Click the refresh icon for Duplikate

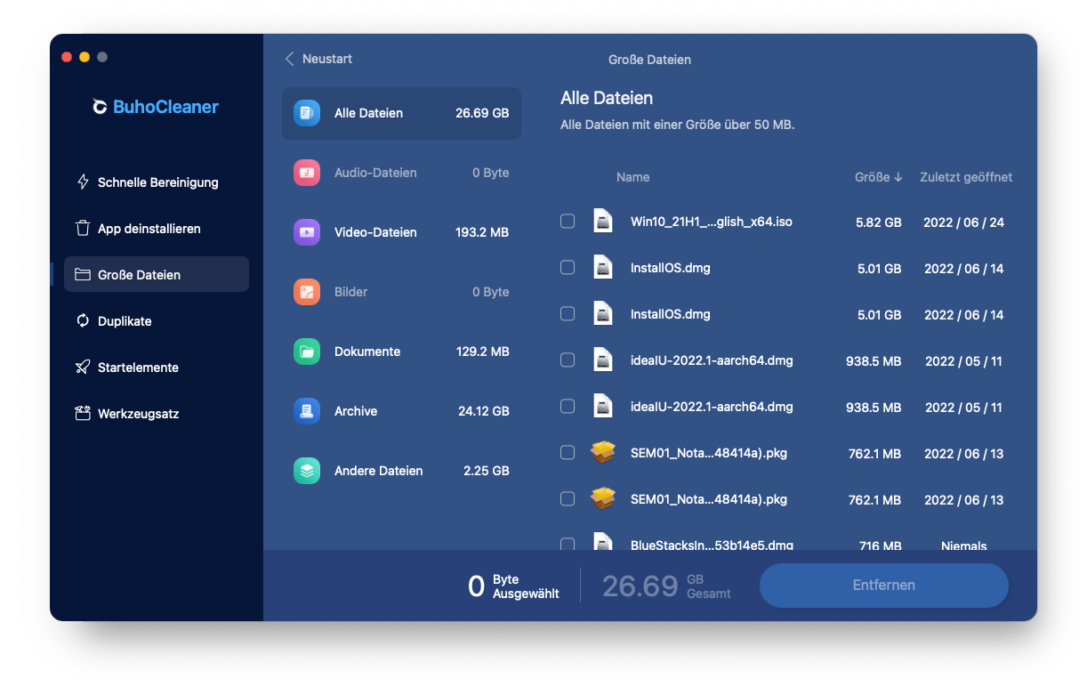pos(83,320)
